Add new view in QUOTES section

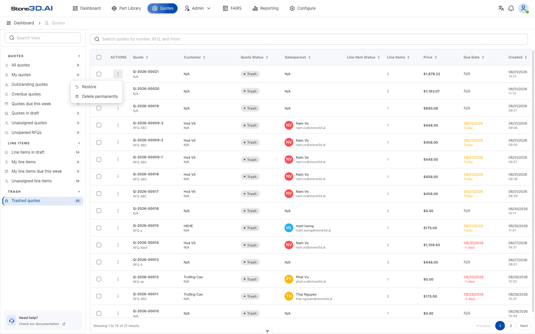click(x=79, y=56)
